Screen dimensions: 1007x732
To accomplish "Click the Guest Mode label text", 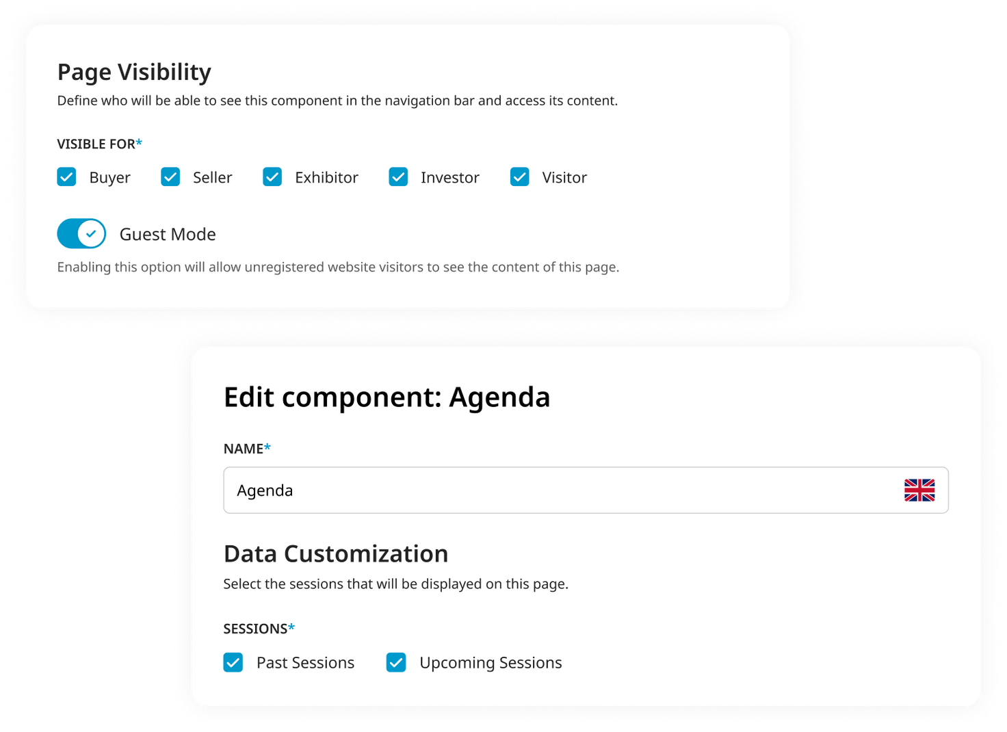I will [x=168, y=235].
